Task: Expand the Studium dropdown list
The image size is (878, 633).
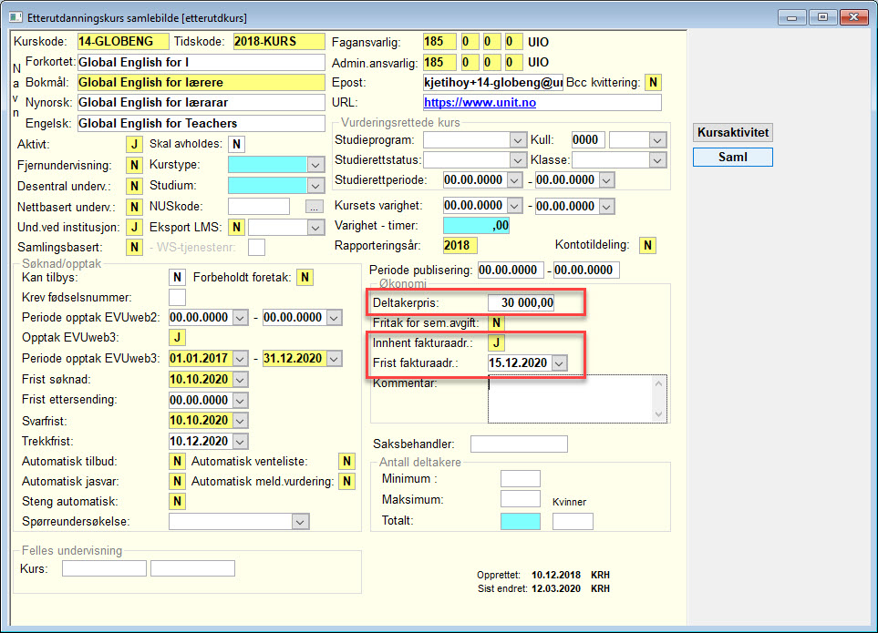Action: pyautogui.click(x=315, y=186)
